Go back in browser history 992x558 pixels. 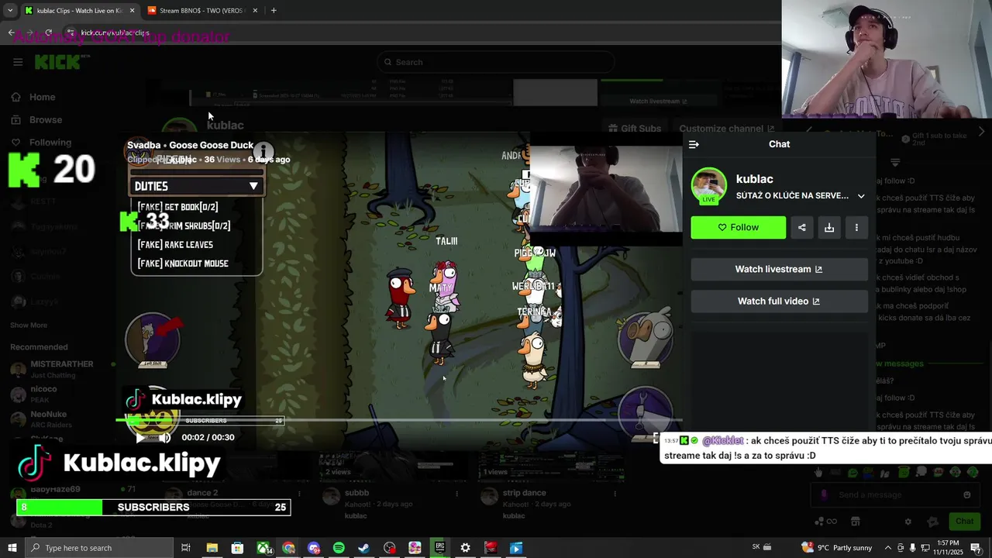coord(11,33)
